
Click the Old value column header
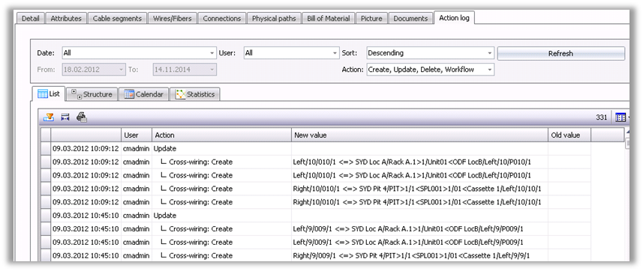point(569,135)
